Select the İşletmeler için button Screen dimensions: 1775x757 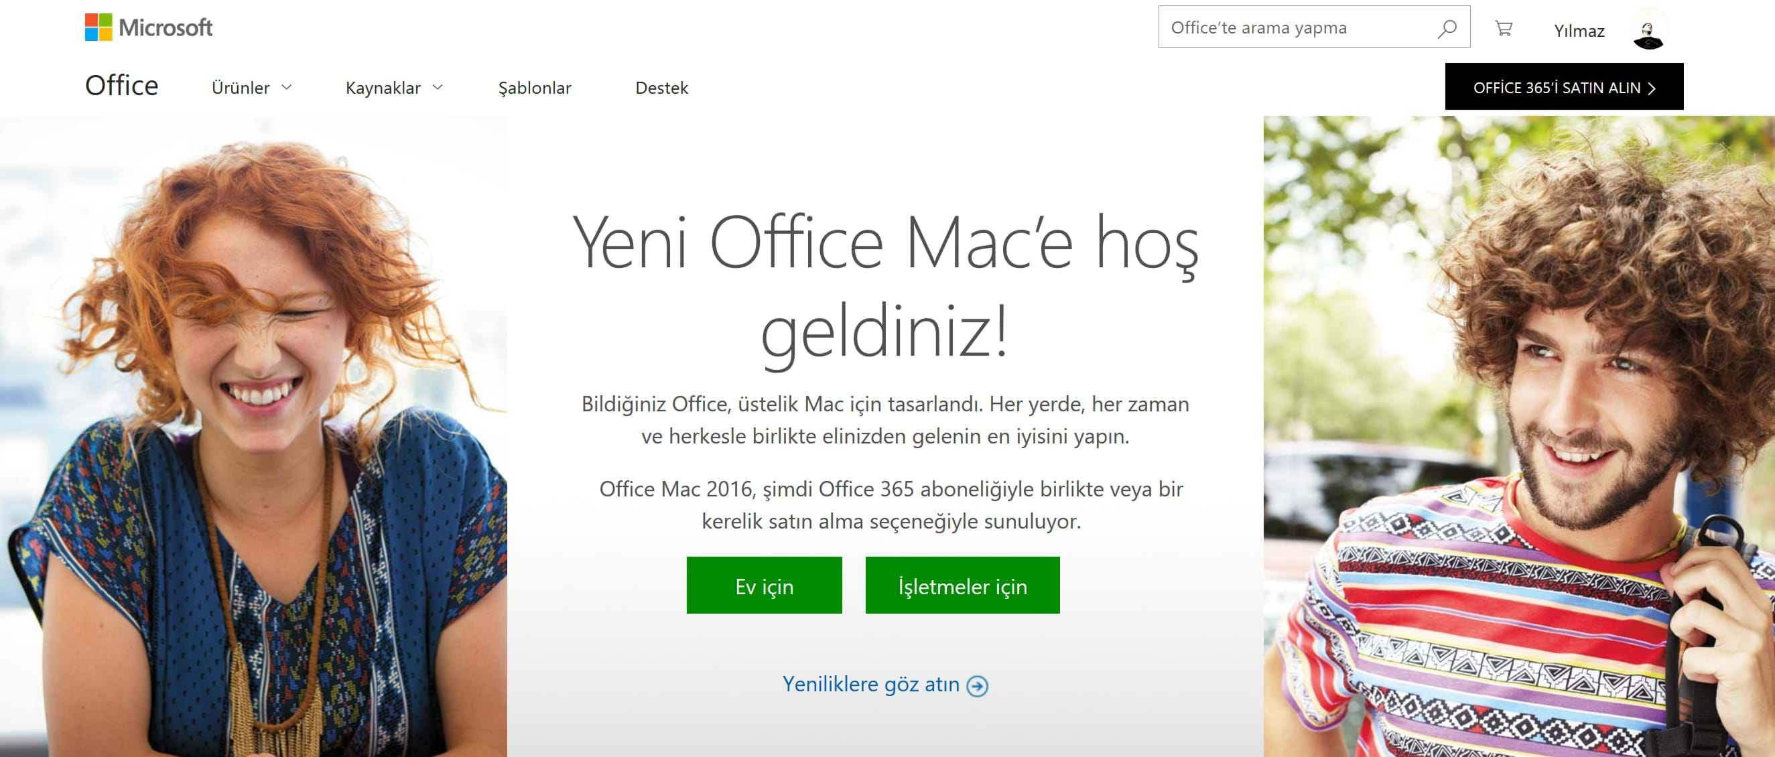[x=963, y=586]
